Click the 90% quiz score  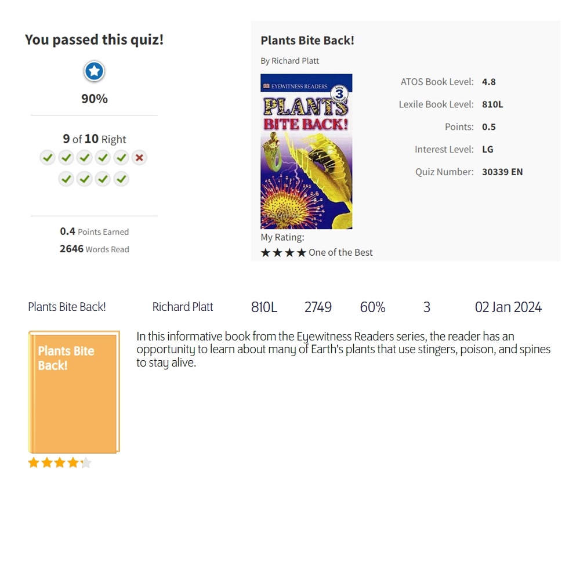[x=95, y=99]
